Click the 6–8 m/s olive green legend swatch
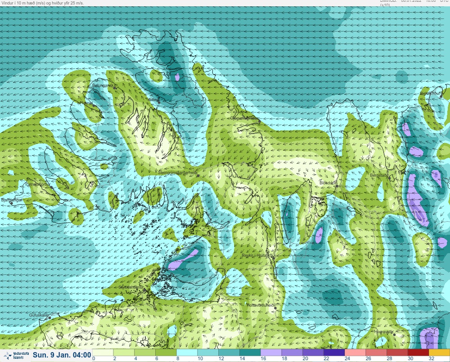 pyautogui.click(x=166, y=352)
